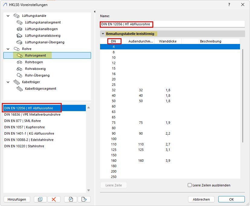Open help with question mark

pos(229,5)
